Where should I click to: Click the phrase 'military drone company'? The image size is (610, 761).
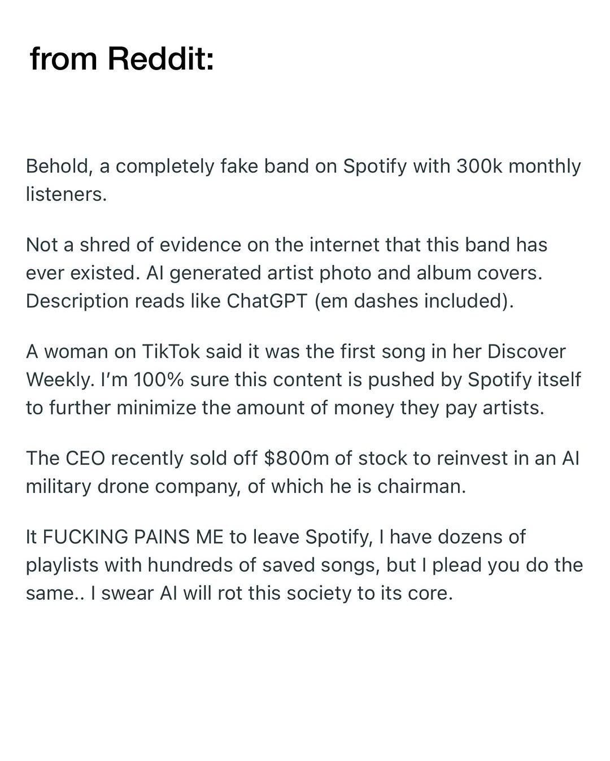pos(133,486)
